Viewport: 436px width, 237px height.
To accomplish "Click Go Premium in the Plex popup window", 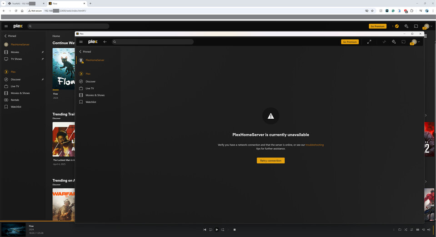I will pos(350,42).
